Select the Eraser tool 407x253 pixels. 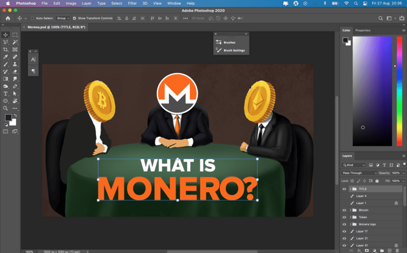coord(15,71)
